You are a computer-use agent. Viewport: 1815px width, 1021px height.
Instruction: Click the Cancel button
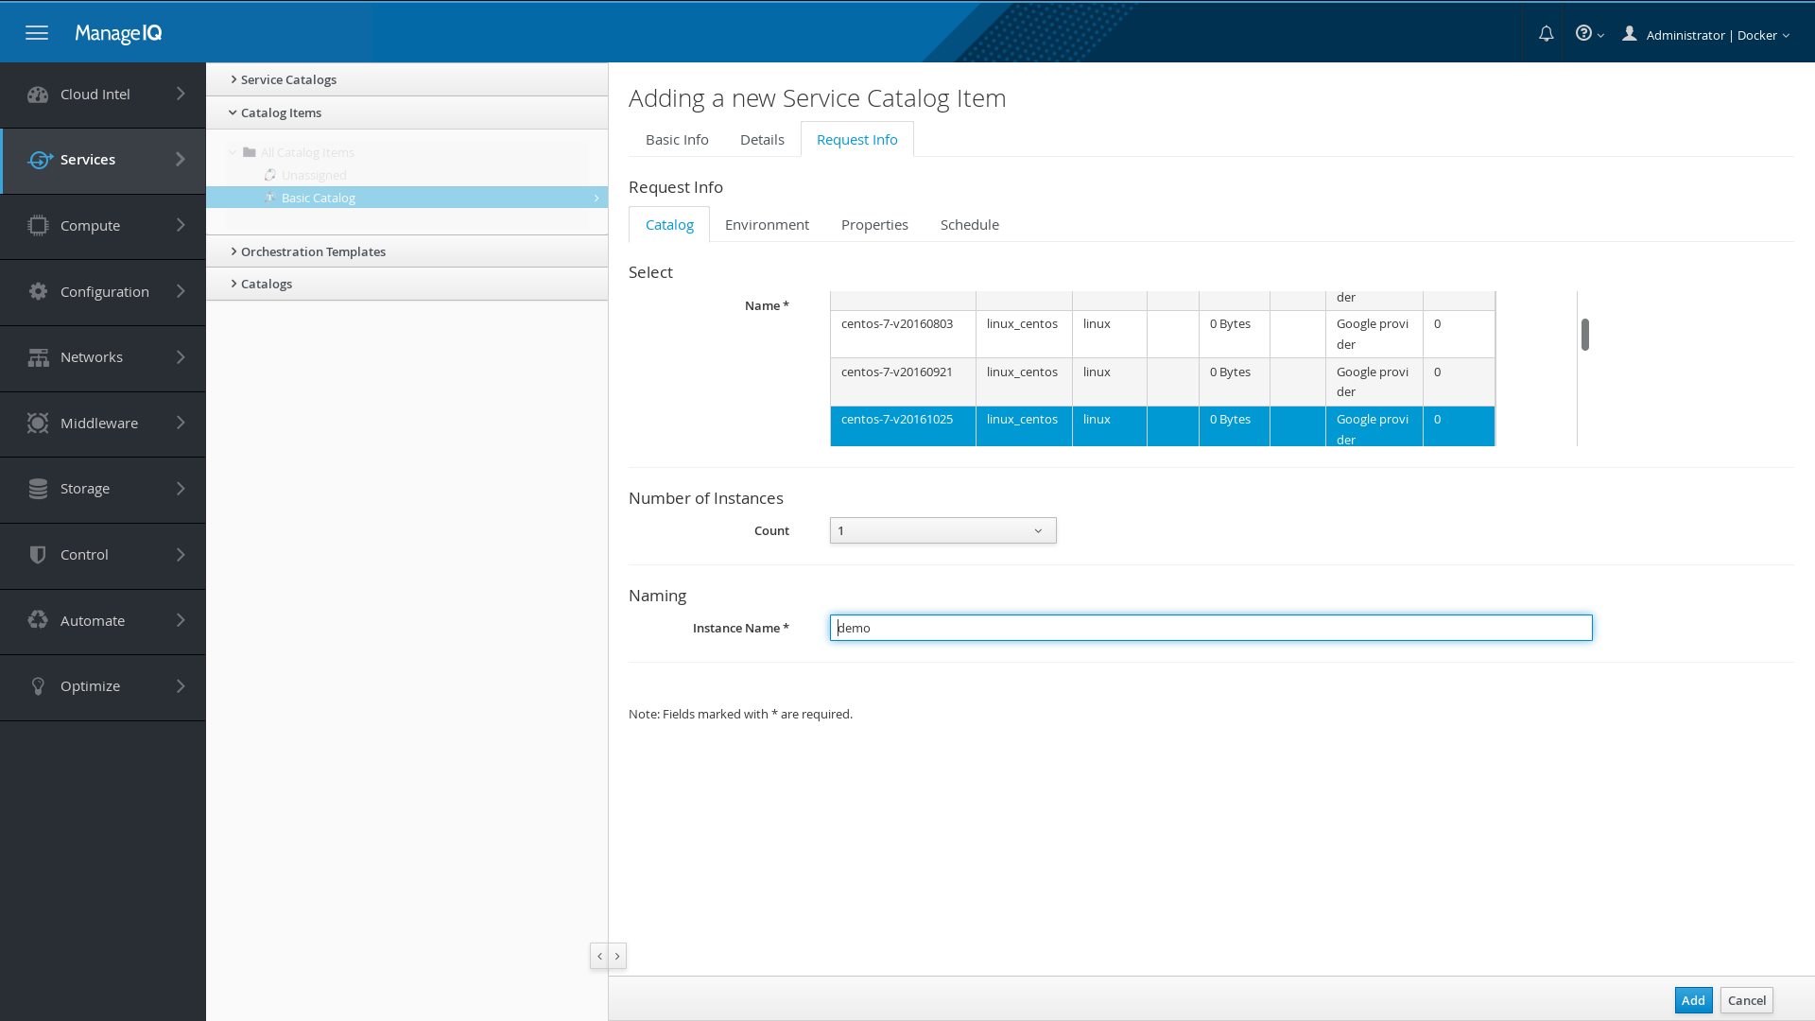coord(1746,1000)
